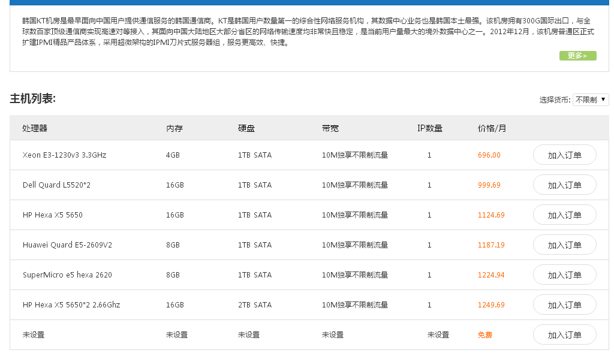Image resolution: width=614 pixels, height=362 pixels.
Task: Add HP Hexa X5 5650*2 2.66Ghz to order
Action: pos(565,305)
